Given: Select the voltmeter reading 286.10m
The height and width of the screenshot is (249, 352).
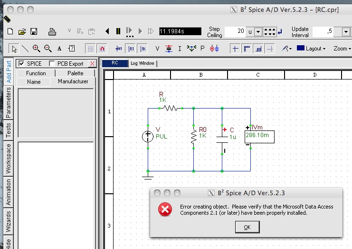Looking at the screenshot, I should tap(257, 135).
